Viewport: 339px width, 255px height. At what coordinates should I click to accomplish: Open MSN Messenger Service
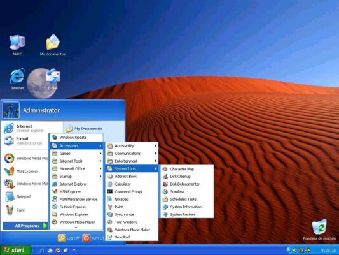pyautogui.click(x=76, y=199)
